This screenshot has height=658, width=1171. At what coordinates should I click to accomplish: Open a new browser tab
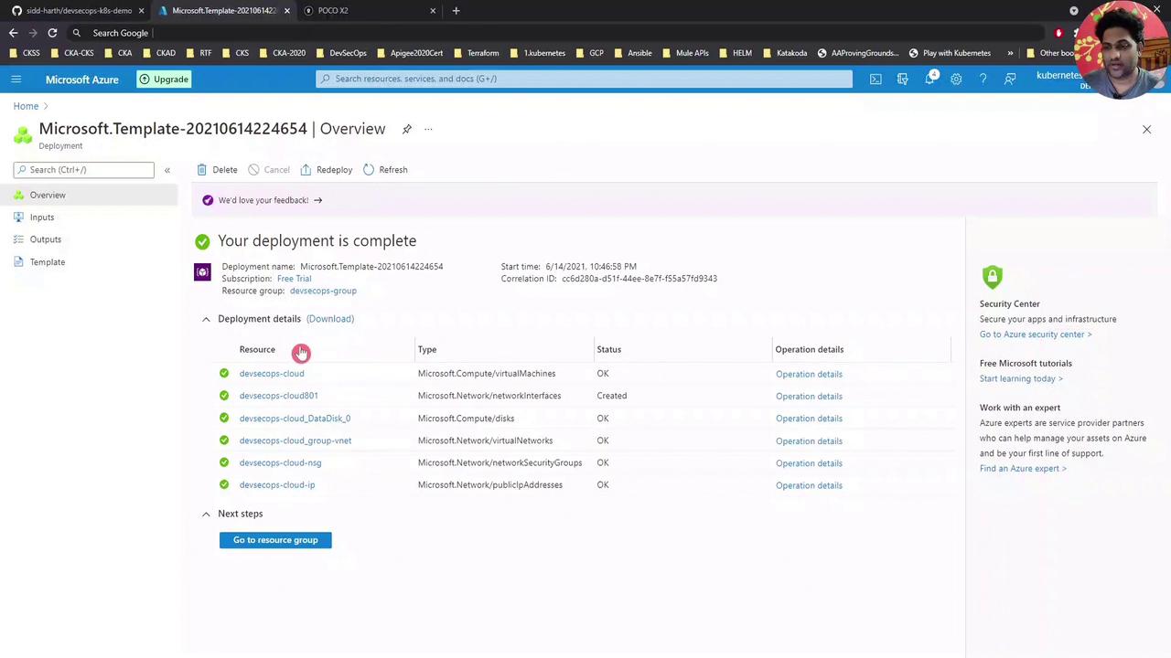[456, 11]
